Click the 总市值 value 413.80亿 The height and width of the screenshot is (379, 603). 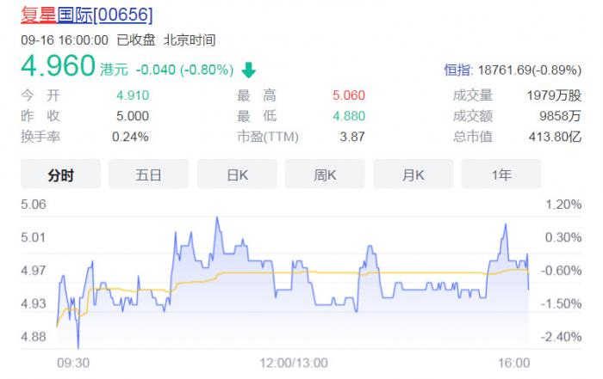(x=555, y=137)
